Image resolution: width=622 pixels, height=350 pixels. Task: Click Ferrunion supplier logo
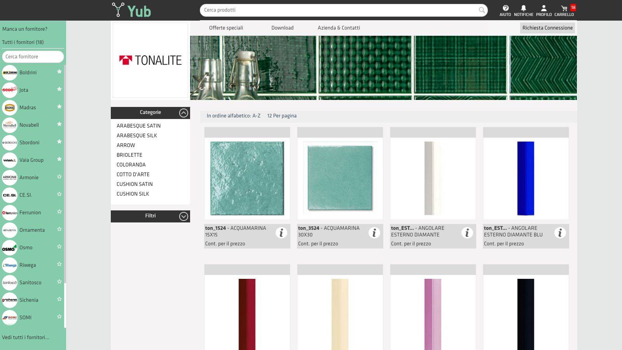pos(10,213)
